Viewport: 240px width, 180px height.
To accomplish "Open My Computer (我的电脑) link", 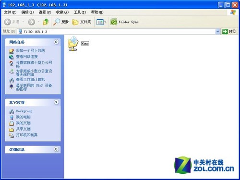I will pos(23,117).
